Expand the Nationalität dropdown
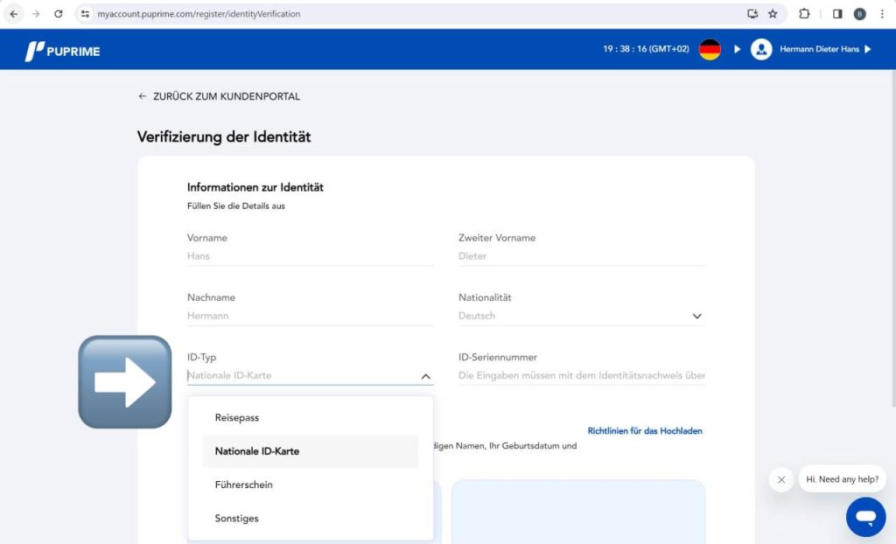Viewport: 896px width, 544px height. (696, 317)
